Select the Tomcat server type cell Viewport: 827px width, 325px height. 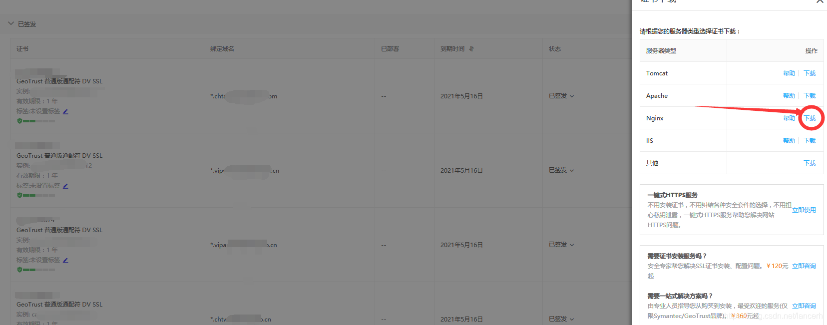[683, 73]
